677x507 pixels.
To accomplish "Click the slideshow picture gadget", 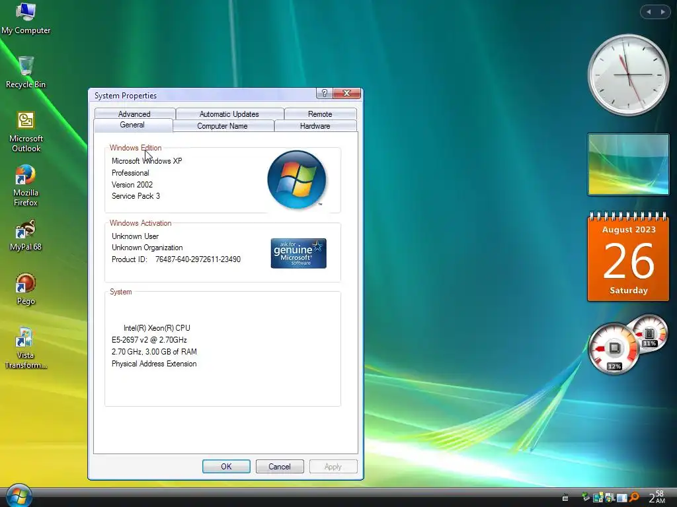I will [x=628, y=164].
